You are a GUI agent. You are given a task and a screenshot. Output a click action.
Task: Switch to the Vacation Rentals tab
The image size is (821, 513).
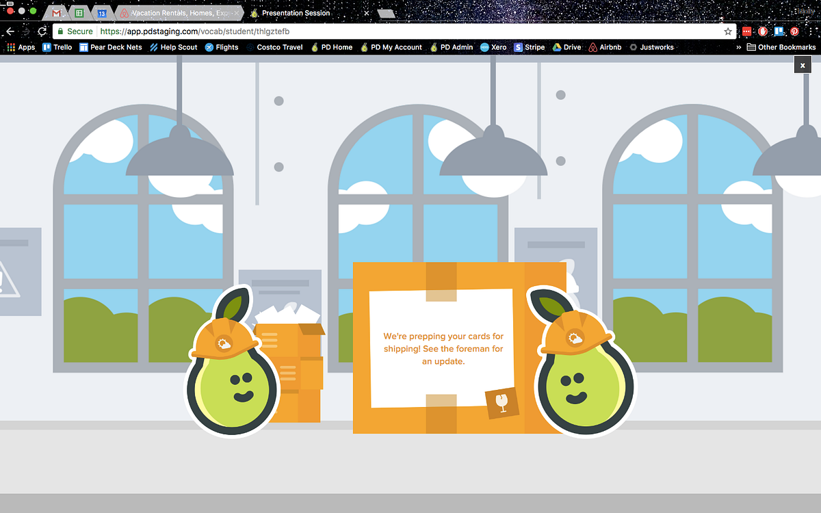174,12
